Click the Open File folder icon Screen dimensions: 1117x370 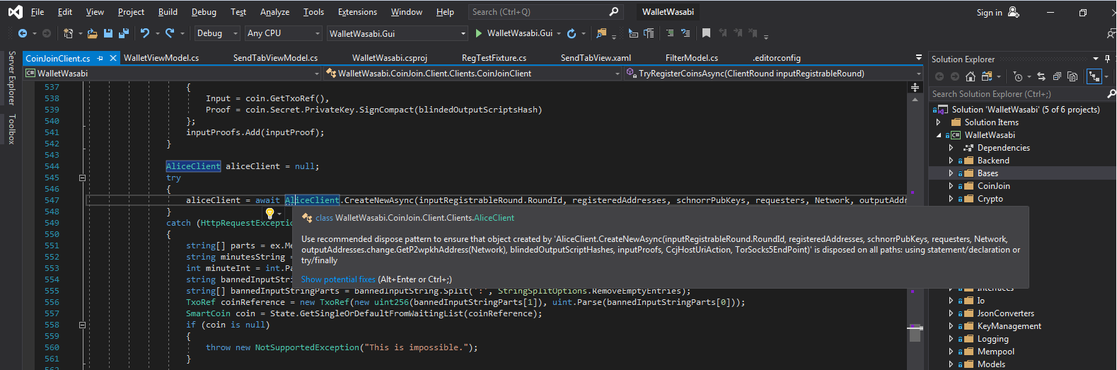(93, 33)
